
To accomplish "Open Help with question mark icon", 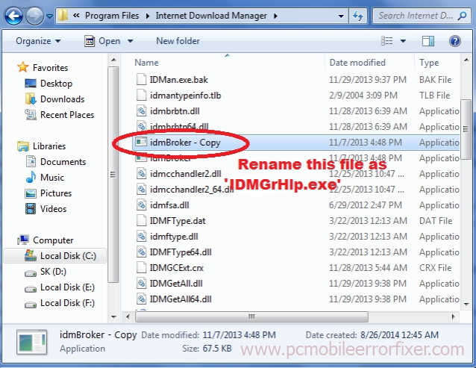I will (455, 41).
